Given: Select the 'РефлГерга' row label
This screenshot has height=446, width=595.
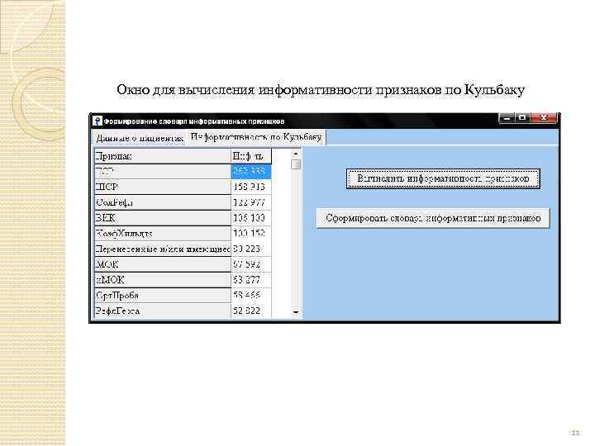Looking at the screenshot, I should [163, 311].
